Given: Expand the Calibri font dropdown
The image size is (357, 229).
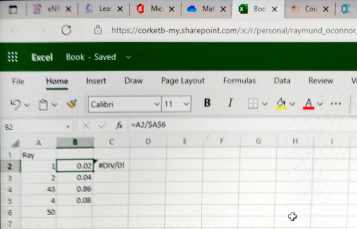Looking at the screenshot, I should (157, 104).
